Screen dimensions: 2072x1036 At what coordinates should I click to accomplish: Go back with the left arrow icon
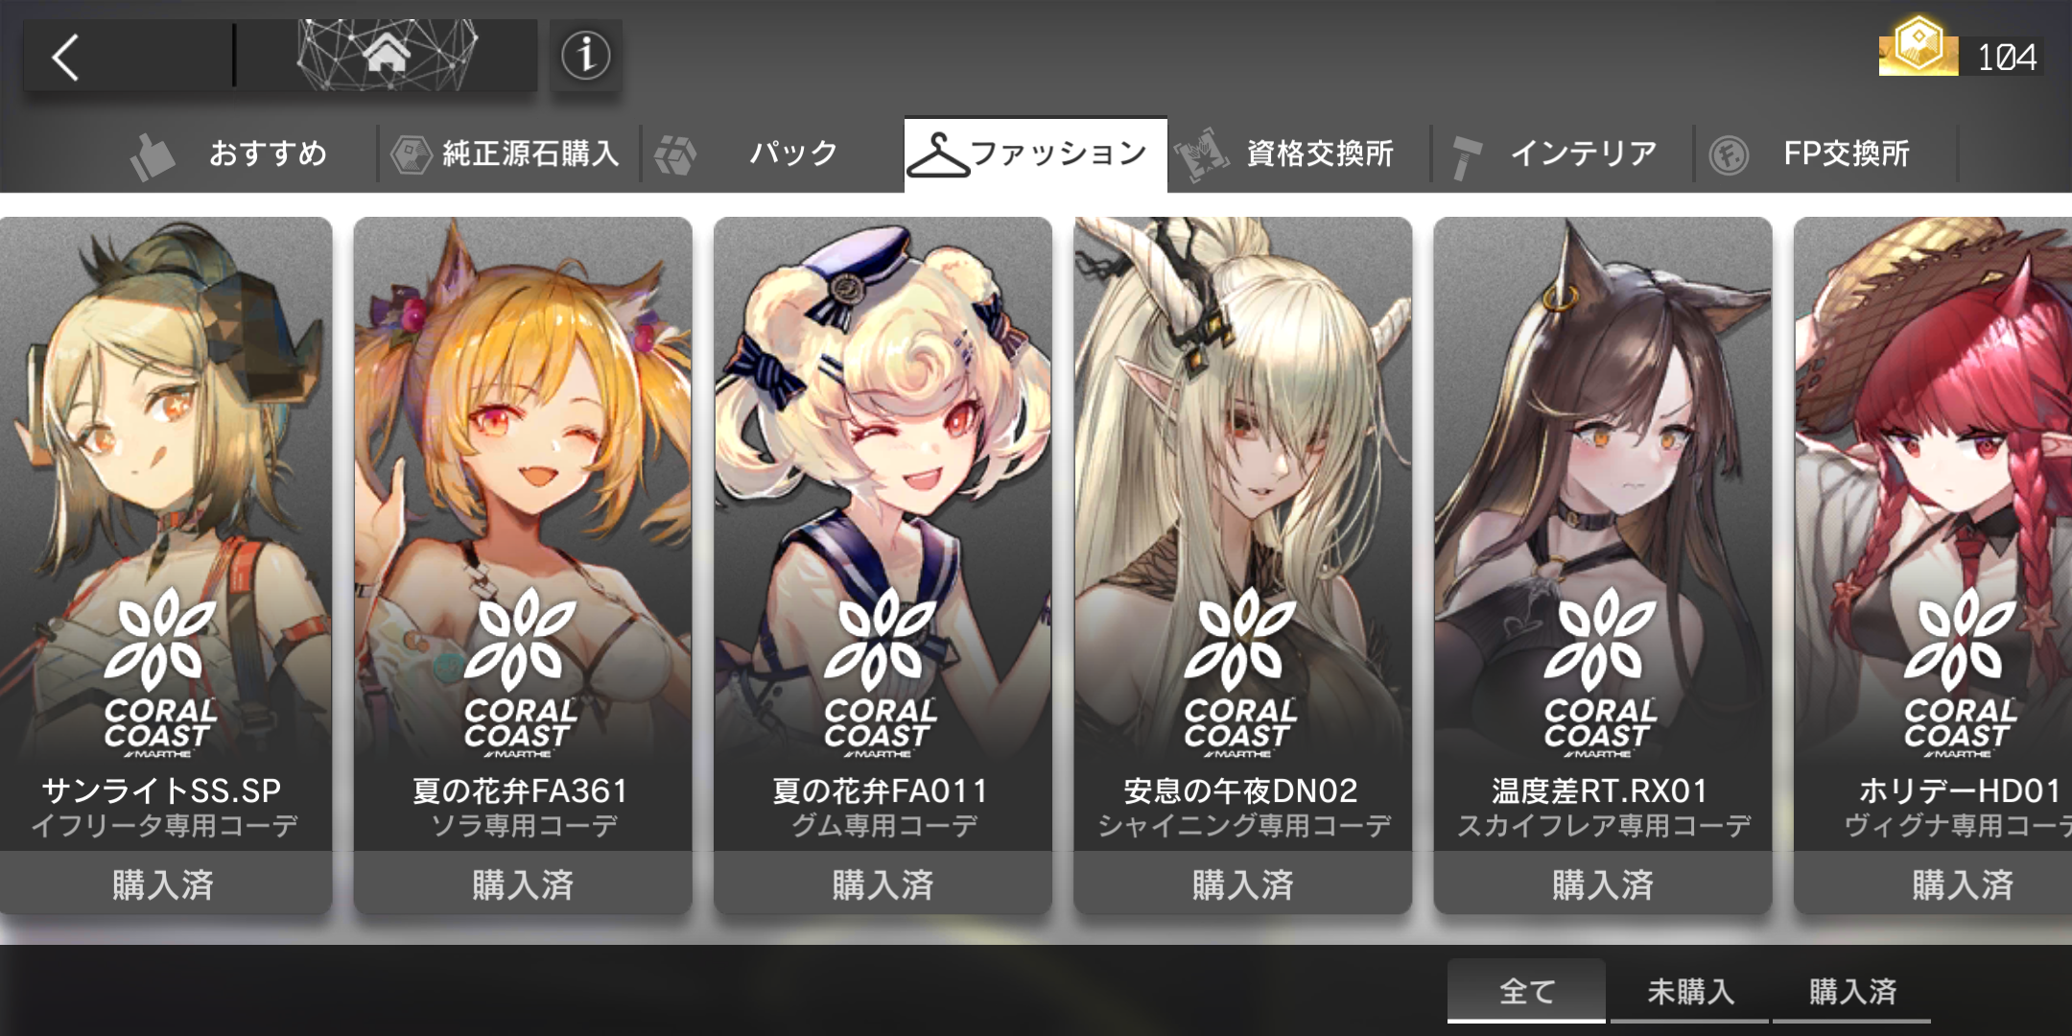point(65,57)
